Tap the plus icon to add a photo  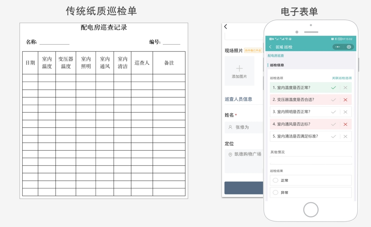(239, 69)
